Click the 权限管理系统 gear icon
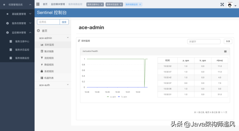This screenshot has width=239, height=131. 4,5
